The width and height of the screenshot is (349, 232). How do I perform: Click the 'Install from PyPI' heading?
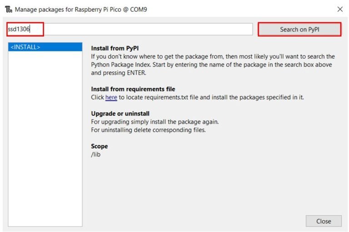[115, 48]
